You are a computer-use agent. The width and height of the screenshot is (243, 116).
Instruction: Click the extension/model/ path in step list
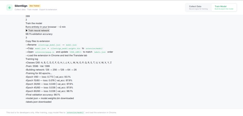pyautogui.click(x=94, y=48)
